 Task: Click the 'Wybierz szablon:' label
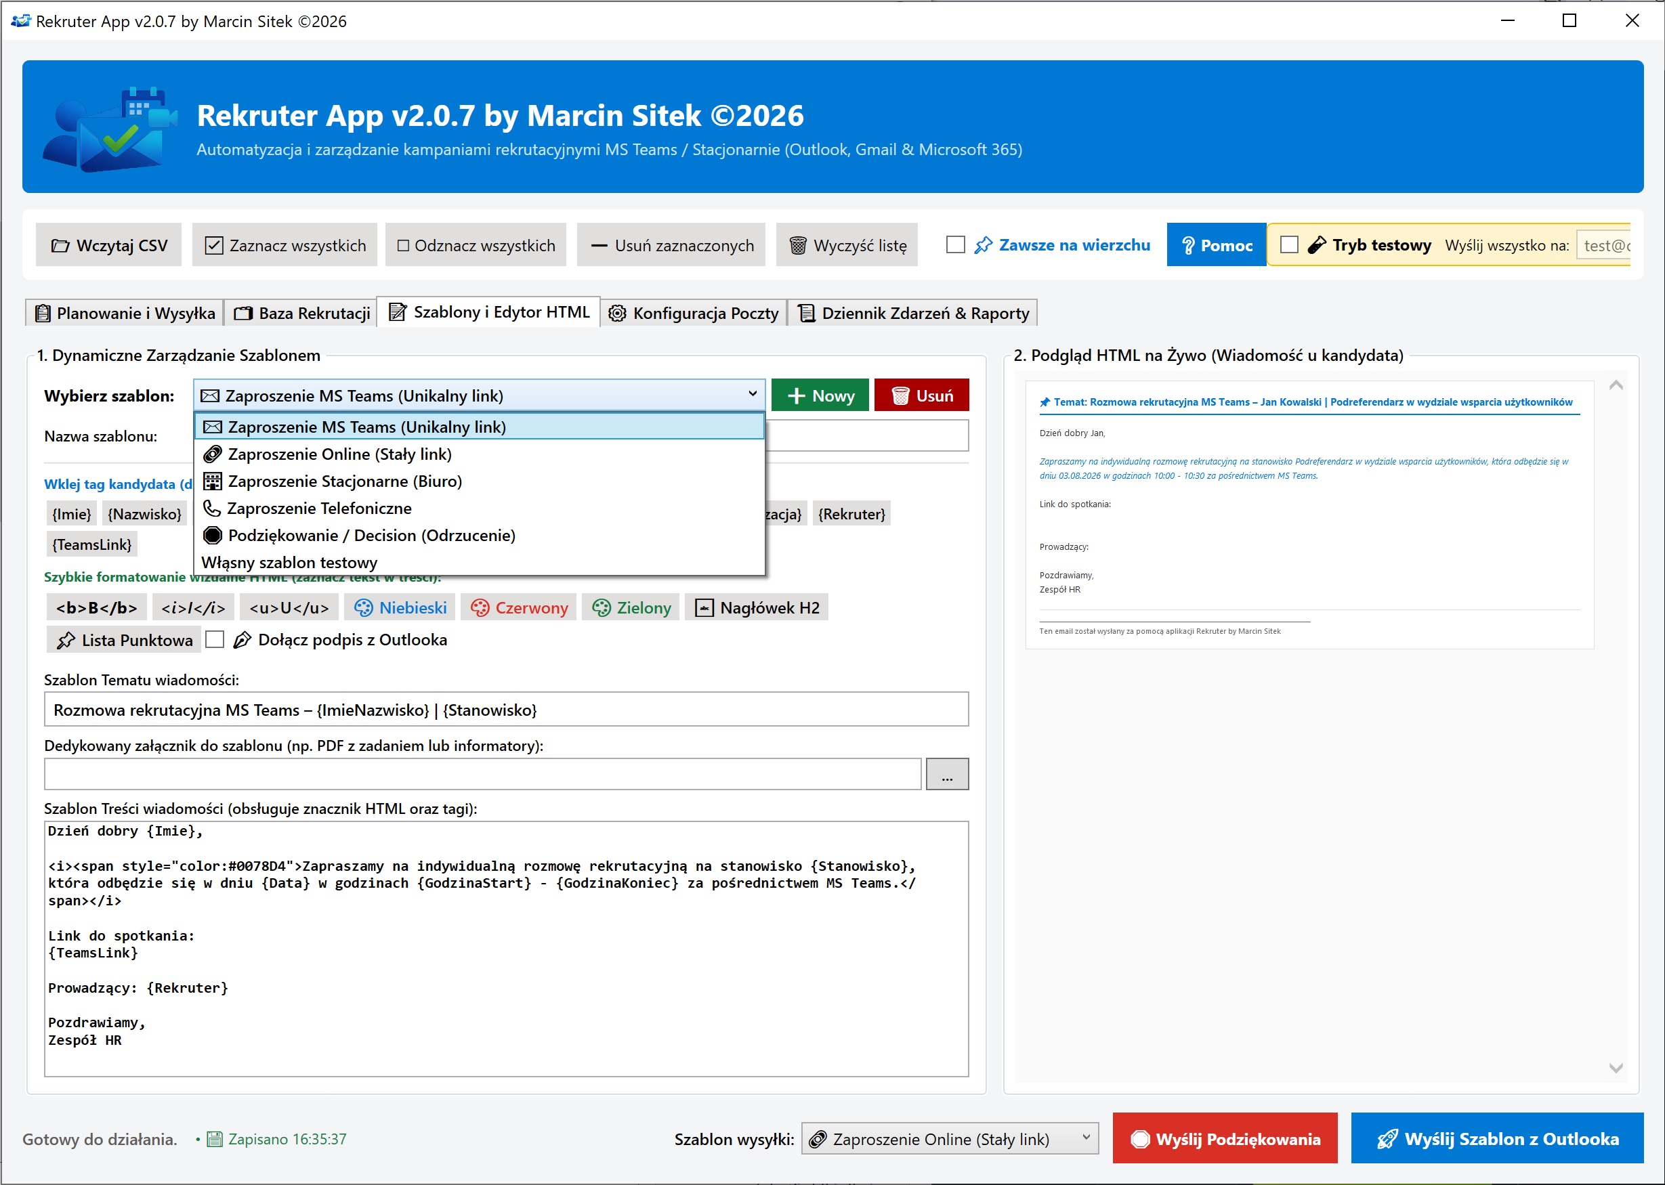[x=110, y=395]
